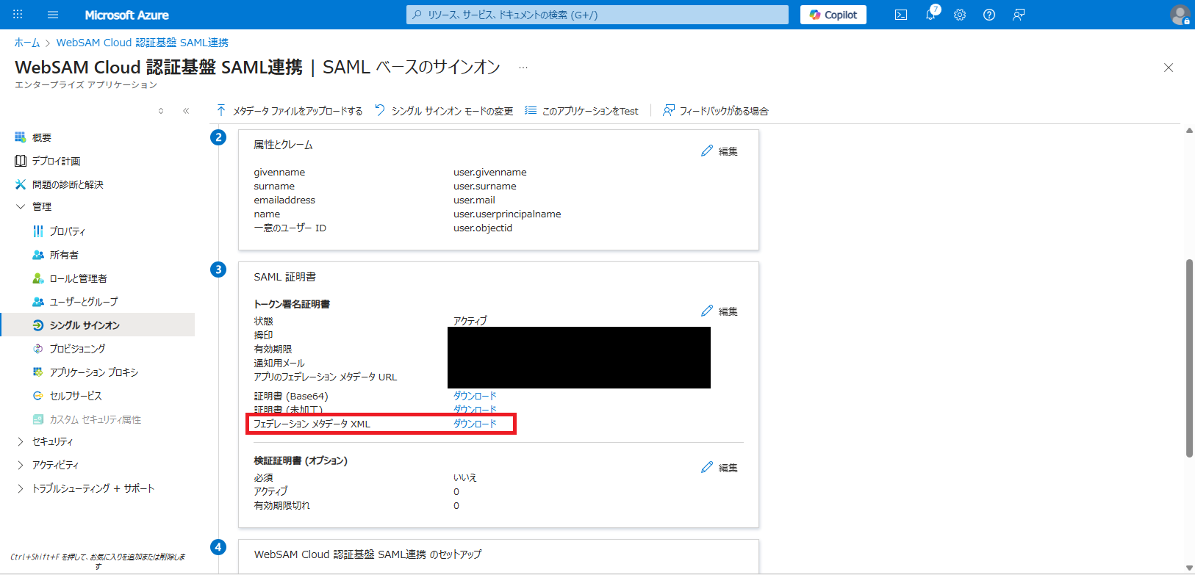Click the help question mark icon

(x=989, y=15)
